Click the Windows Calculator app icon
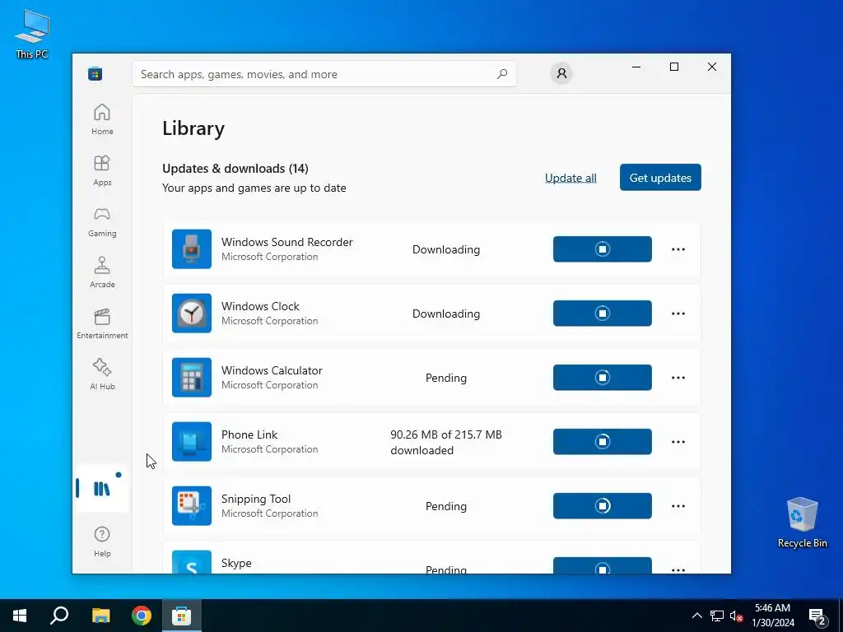This screenshot has height=632, width=843. 191,377
